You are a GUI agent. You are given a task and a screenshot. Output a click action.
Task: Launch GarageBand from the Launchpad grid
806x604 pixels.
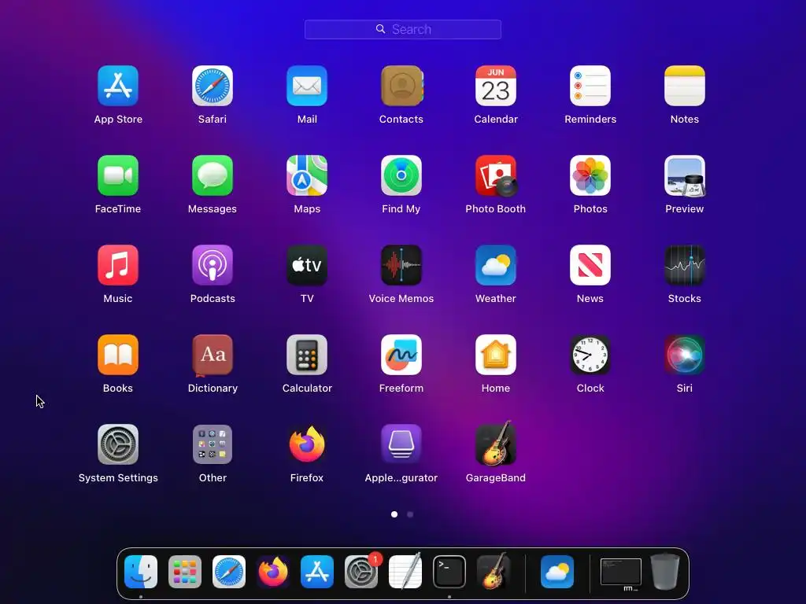point(496,444)
